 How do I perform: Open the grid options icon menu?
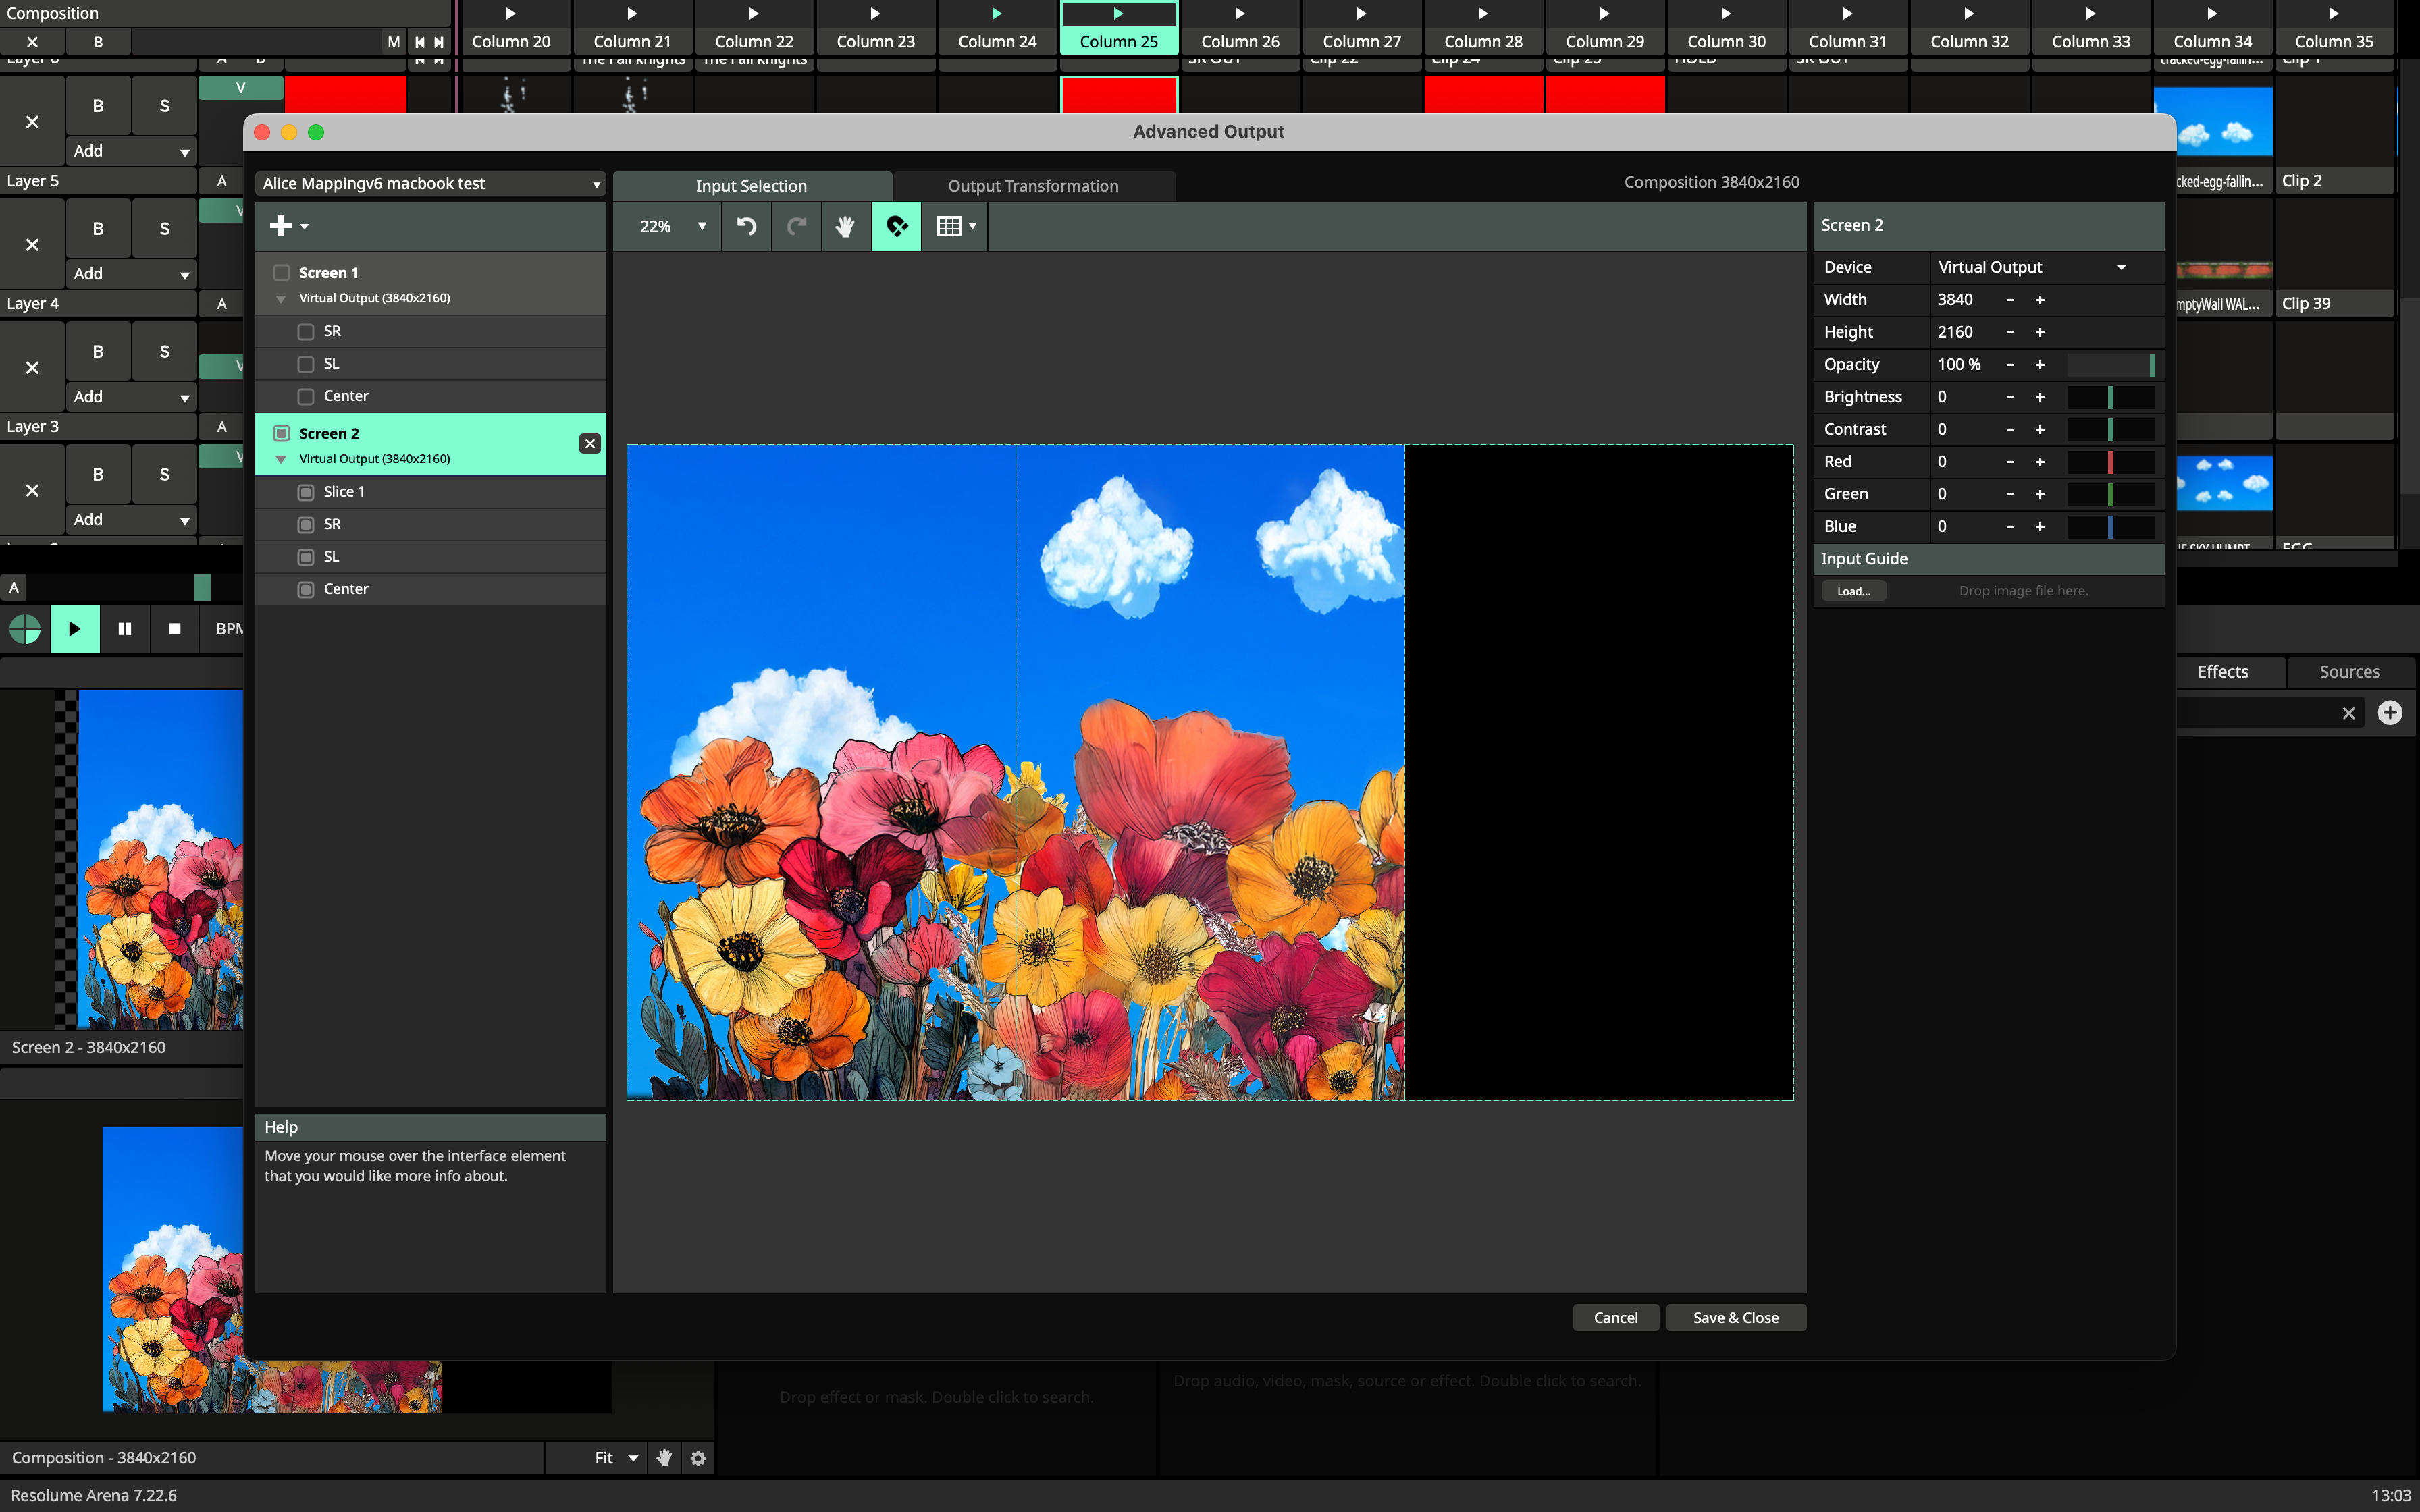pos(955,226)
